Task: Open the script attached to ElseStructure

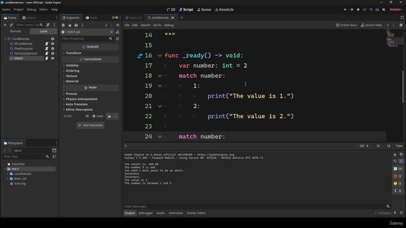Action: [x=46, y=49]
